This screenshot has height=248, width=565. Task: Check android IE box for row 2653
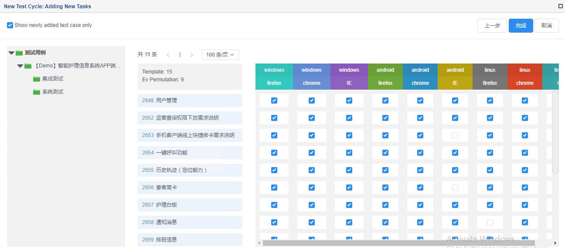(x=455, y=135)
